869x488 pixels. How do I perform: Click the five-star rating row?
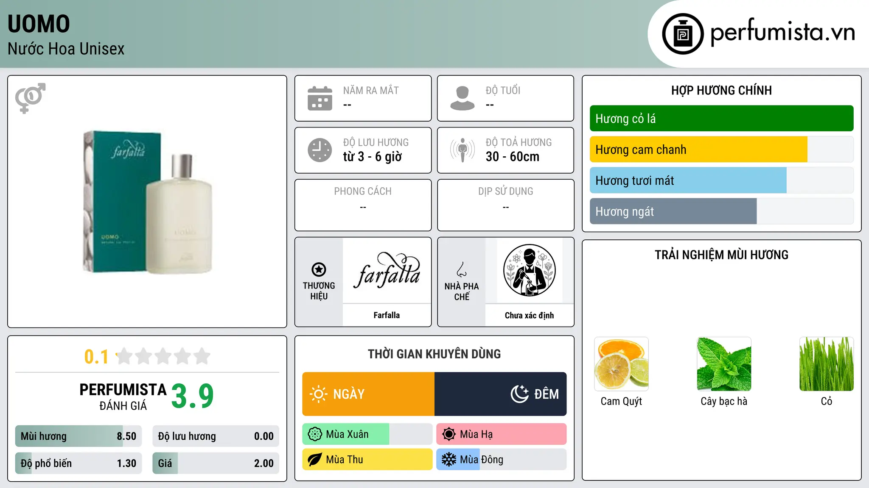pos(163,356)
